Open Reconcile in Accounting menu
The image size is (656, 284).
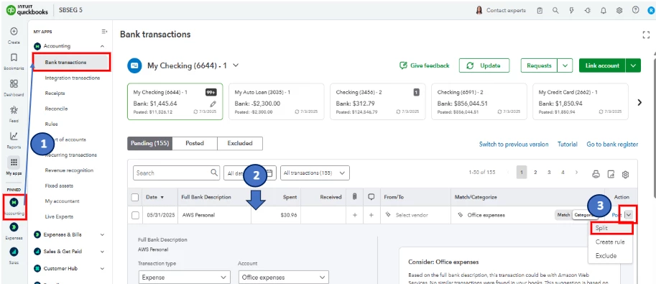(x=56, y=109)
